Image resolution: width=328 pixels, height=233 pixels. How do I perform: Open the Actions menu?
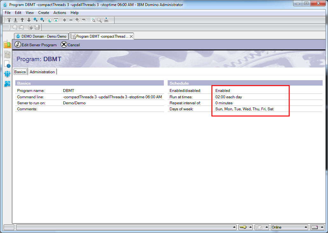point(60,13)
